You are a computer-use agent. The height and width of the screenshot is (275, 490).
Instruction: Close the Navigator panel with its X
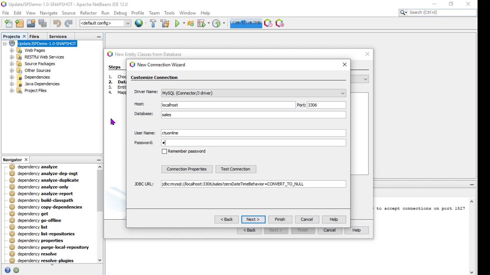26,160
